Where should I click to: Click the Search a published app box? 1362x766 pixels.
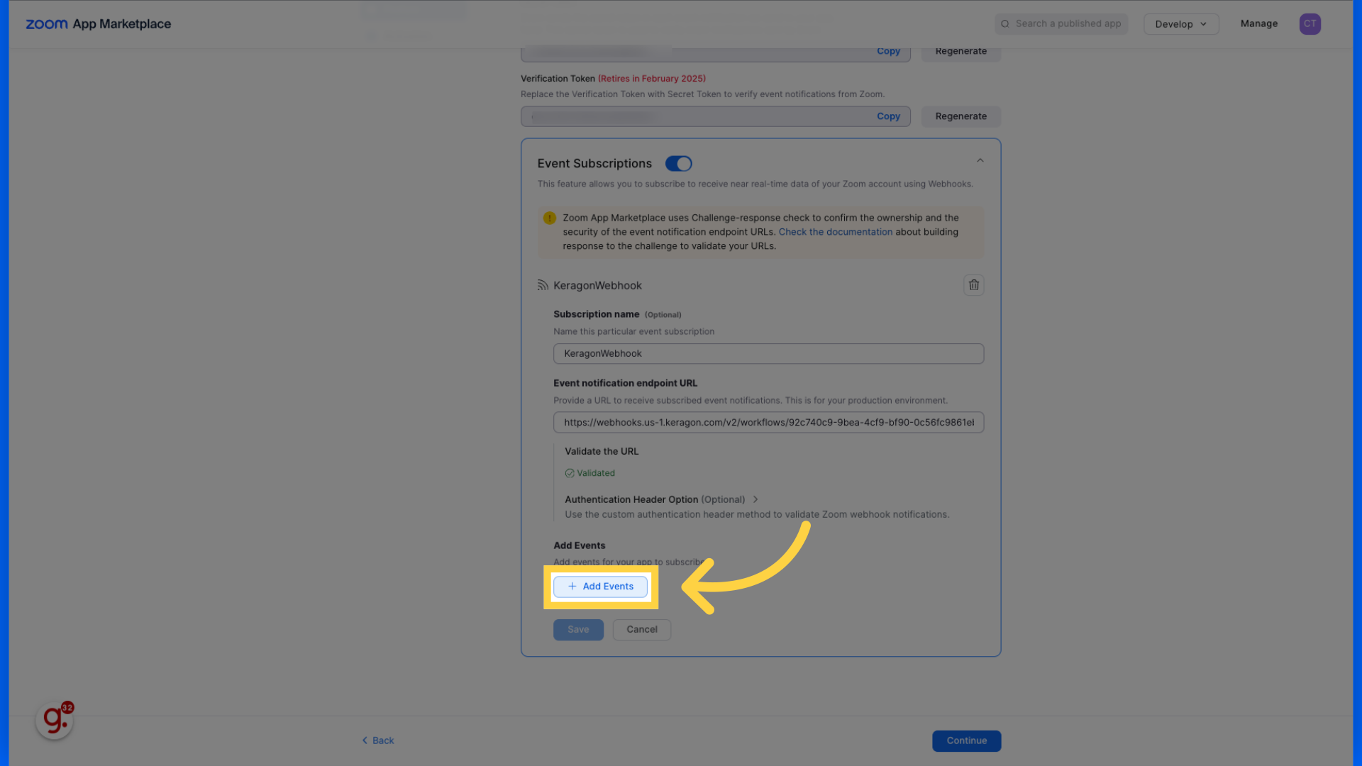pyautogui.click(x=1061, y=24)
